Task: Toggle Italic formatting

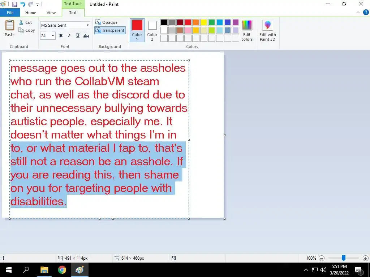Action: pos(69,36)
